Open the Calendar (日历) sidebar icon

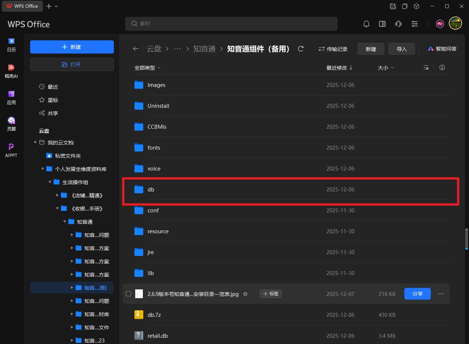[11, 44]
